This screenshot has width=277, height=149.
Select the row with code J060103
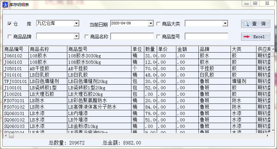137,62
